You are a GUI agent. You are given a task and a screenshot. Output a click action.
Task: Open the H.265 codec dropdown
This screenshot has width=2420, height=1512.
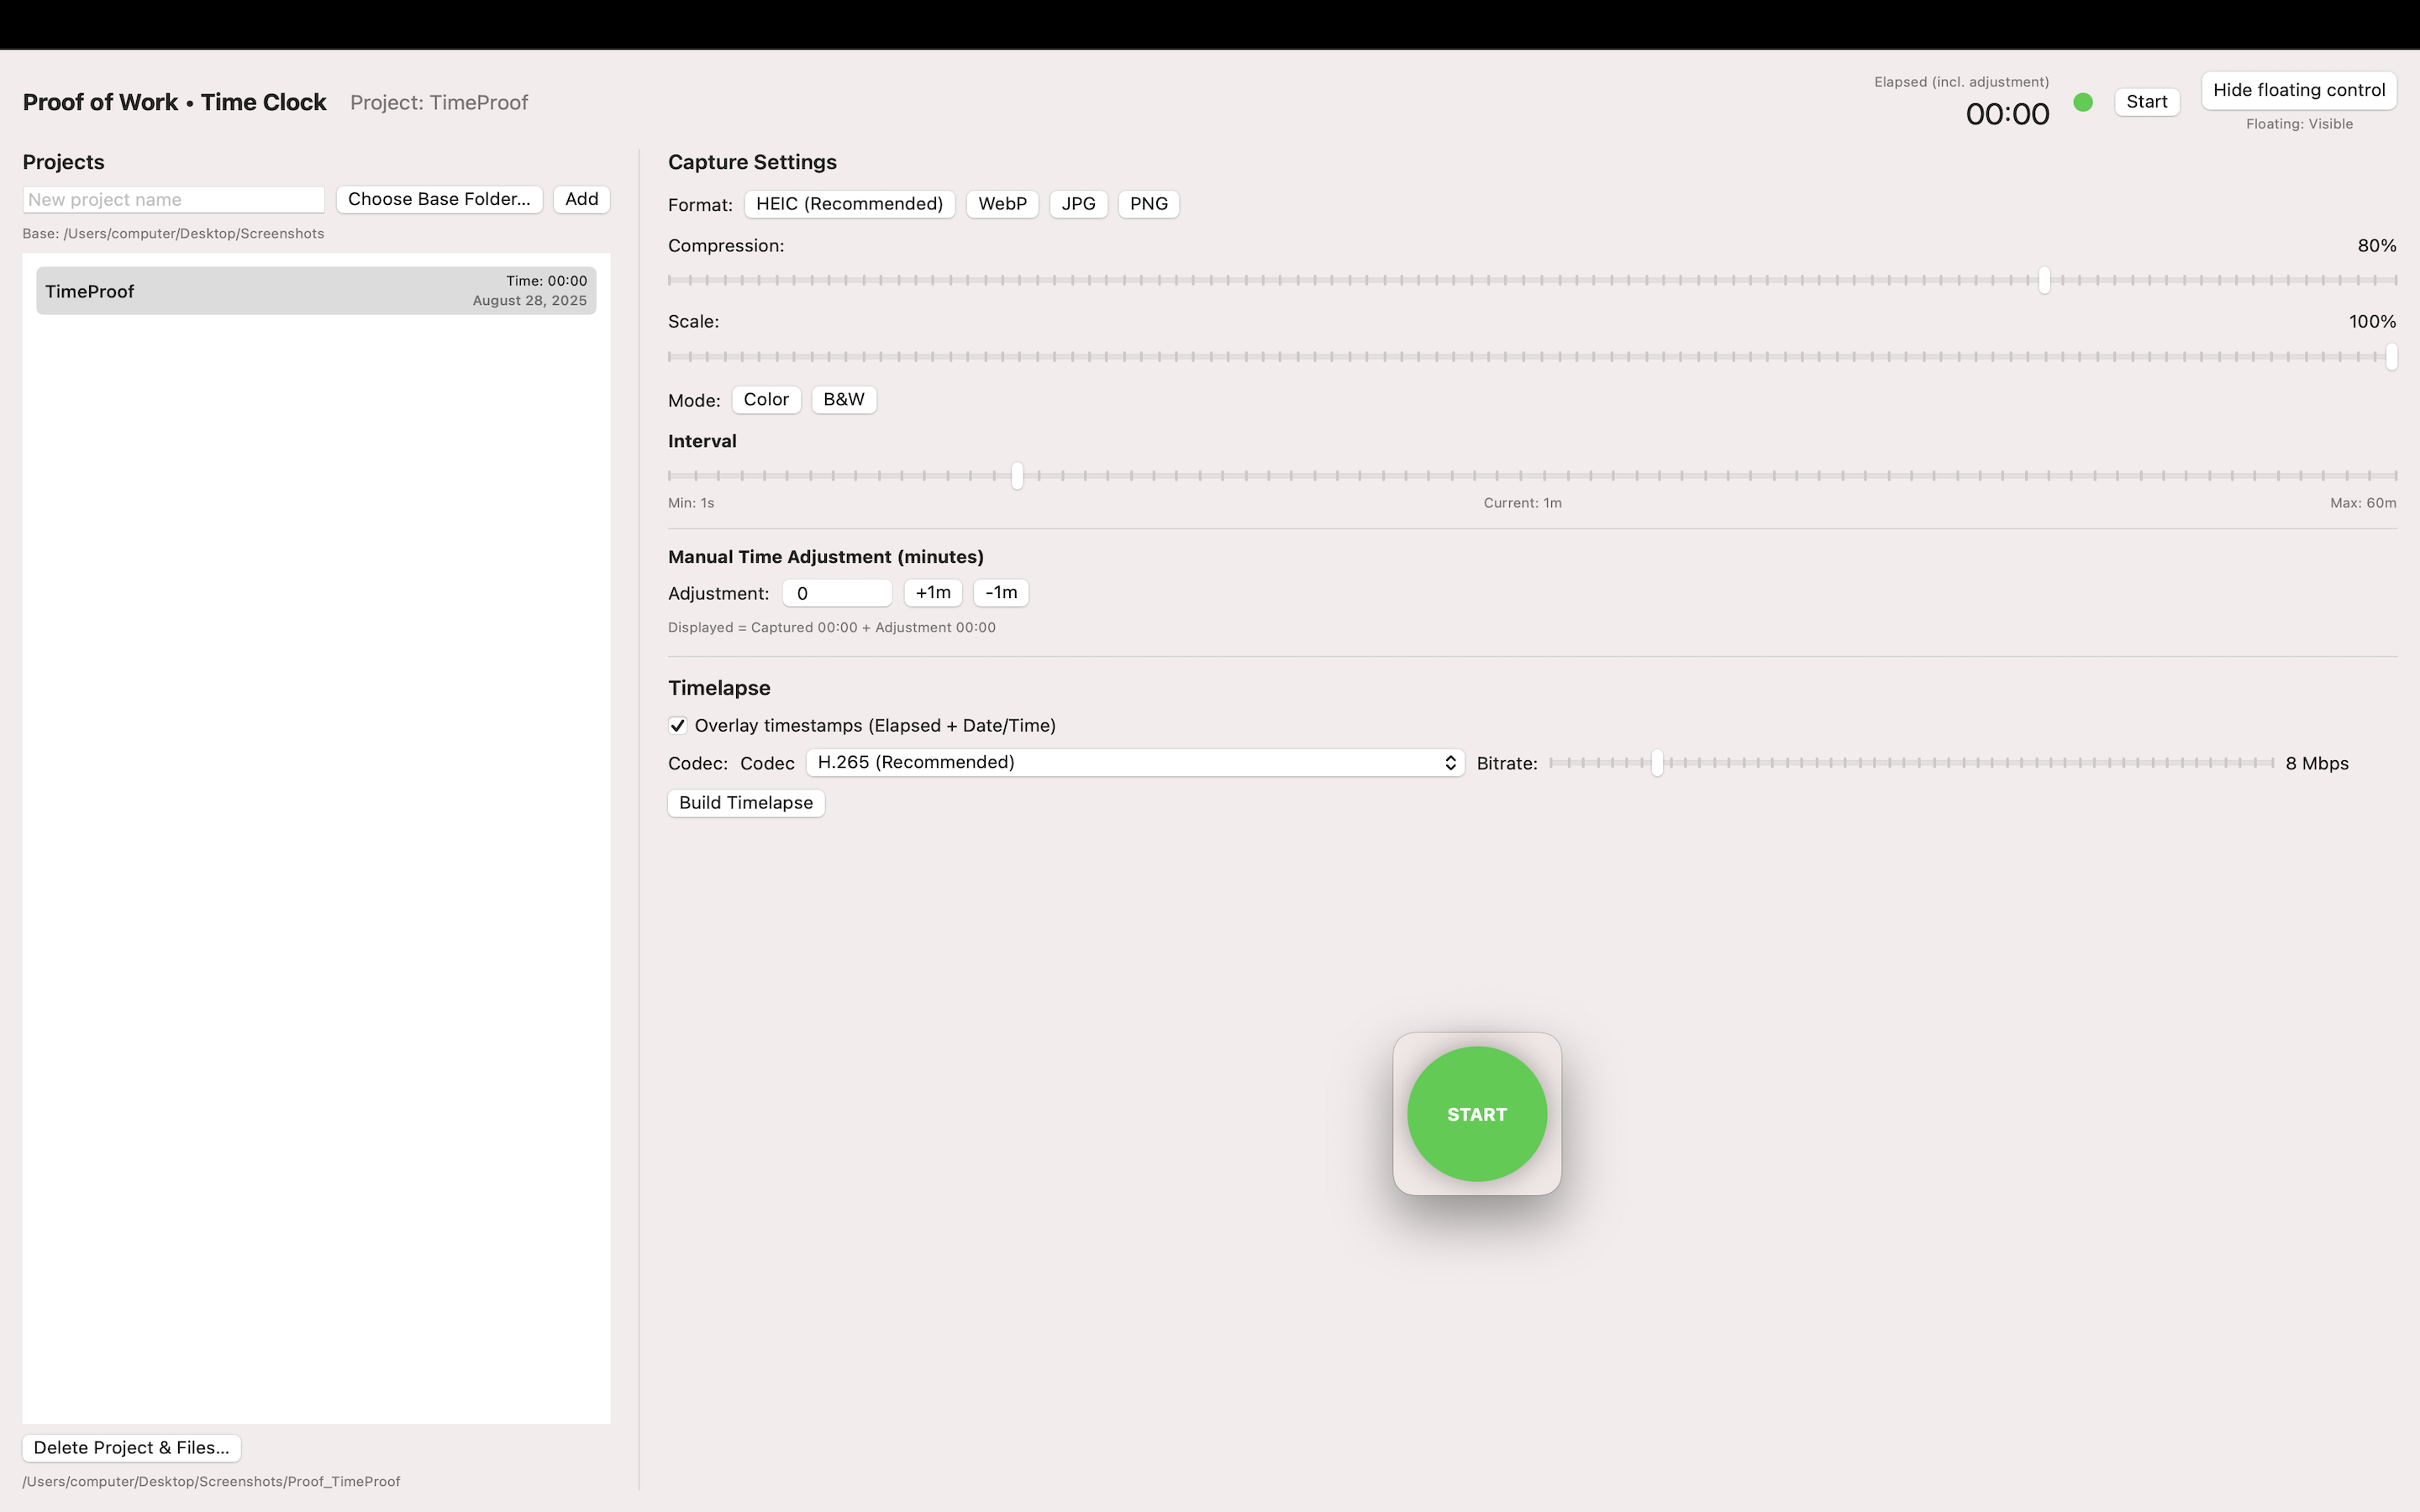1134,763
